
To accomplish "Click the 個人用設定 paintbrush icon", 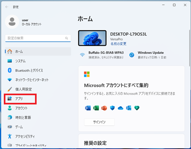I will tap(10, 89).
